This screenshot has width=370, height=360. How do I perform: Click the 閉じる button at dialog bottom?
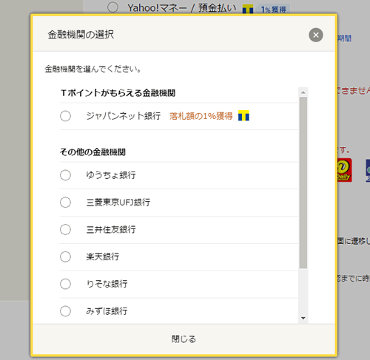point(184,339)
